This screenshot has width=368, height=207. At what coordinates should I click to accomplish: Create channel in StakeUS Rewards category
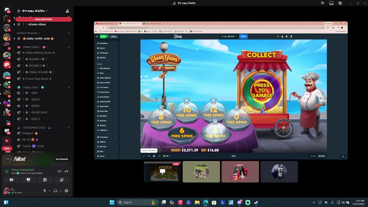pyautogui.click(x=69, y=33)
